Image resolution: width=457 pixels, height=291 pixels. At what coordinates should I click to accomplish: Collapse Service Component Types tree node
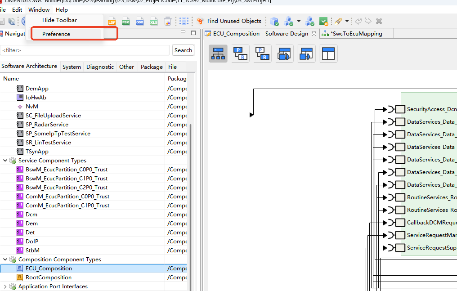point(5,161)
